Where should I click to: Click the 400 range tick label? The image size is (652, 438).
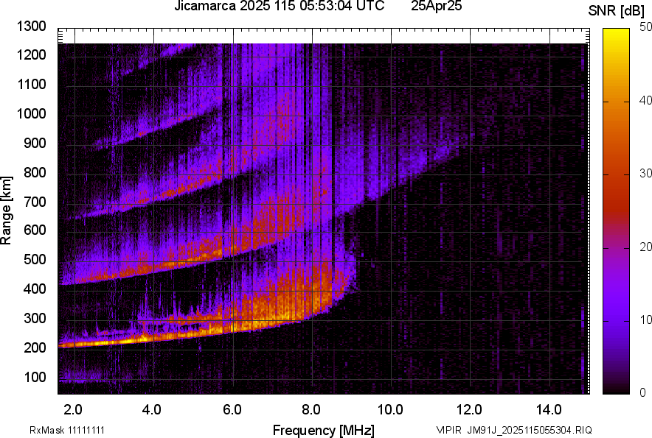35,289
